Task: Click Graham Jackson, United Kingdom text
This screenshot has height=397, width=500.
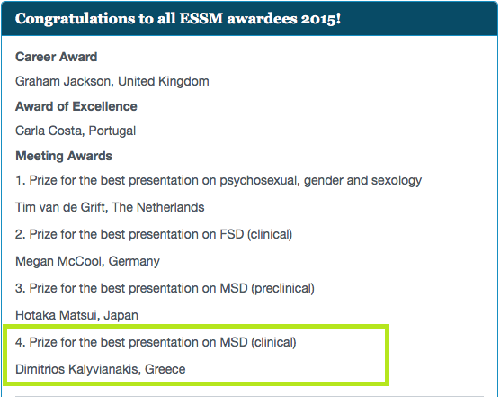Action: pos(112,81)
